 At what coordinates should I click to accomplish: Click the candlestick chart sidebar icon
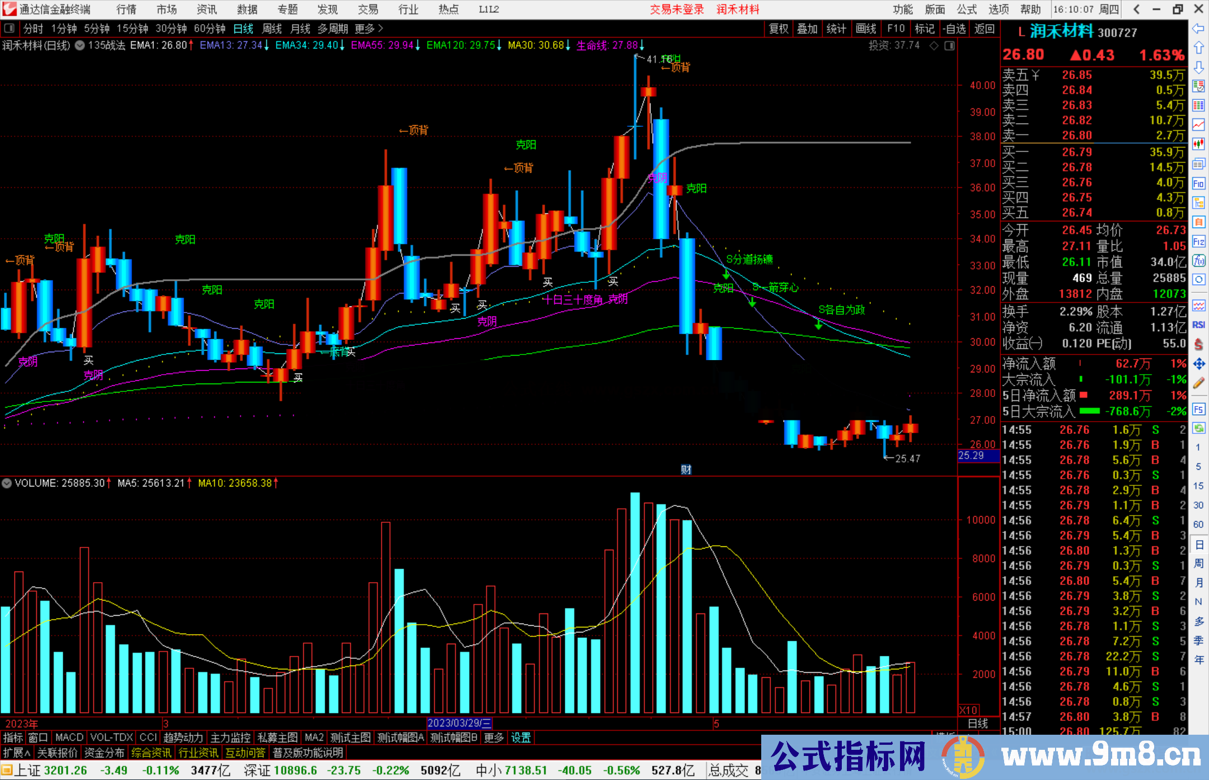(x=1198, y=144)
